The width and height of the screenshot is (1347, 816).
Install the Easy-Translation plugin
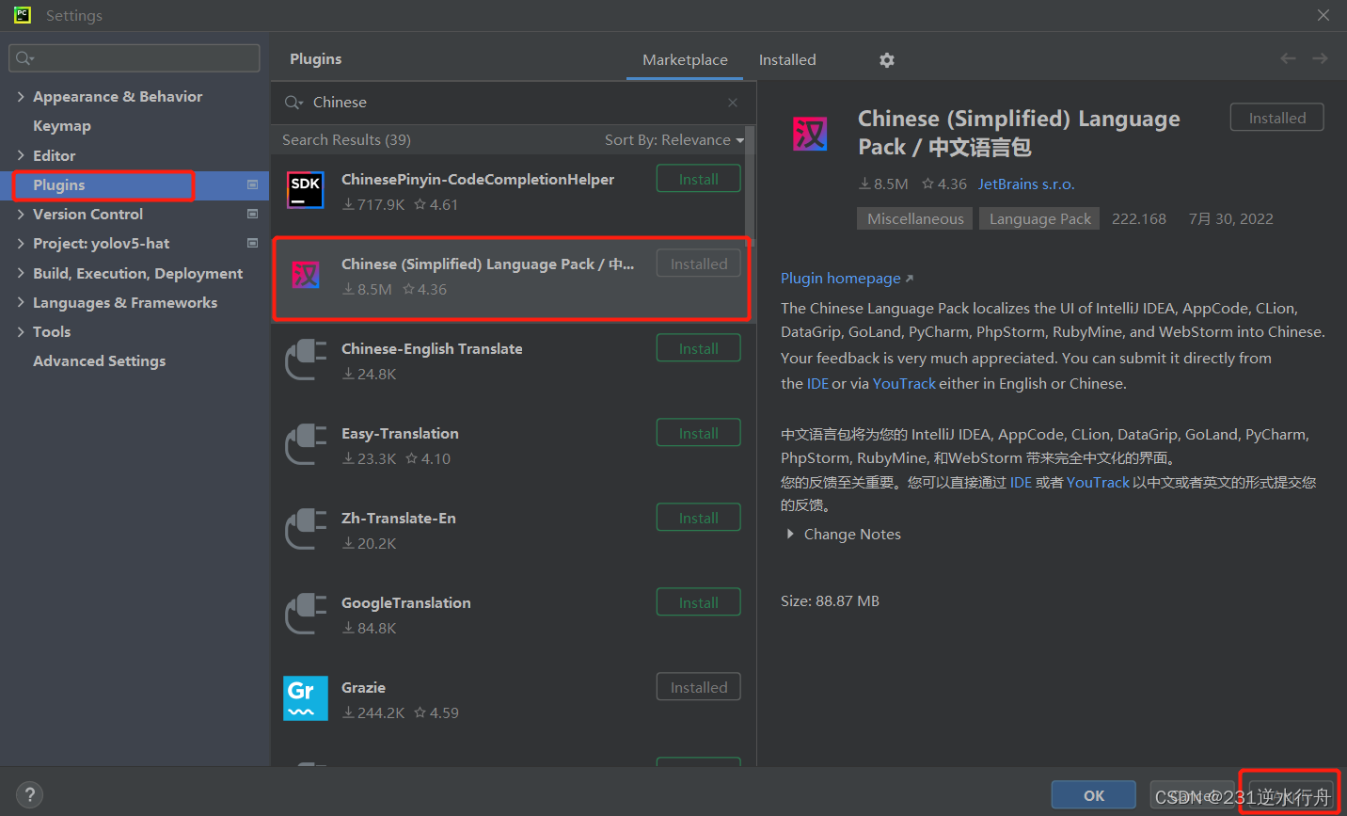(698, 433)
